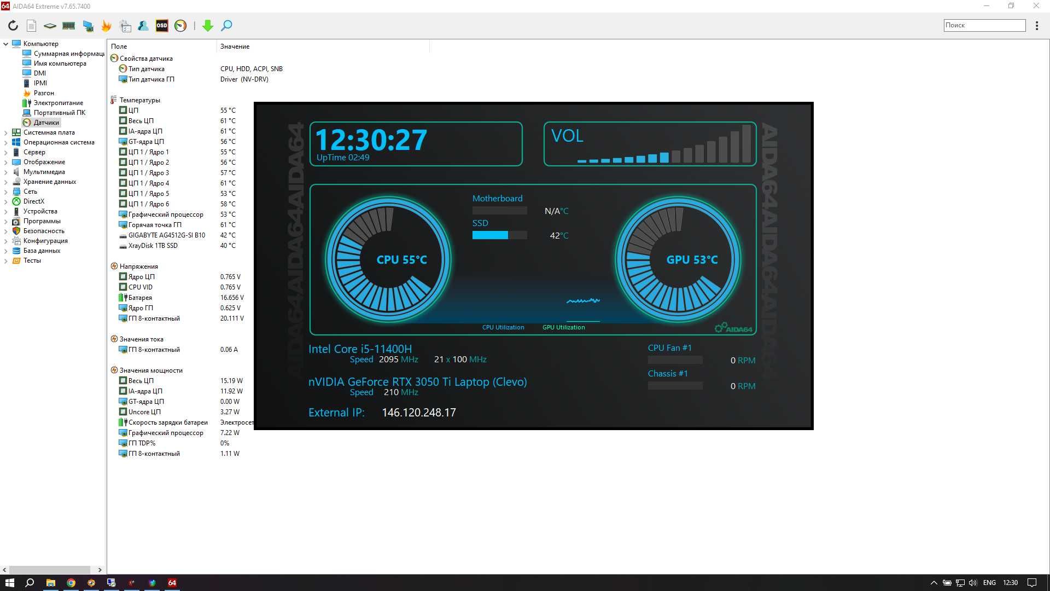Open File Explorer from the taskbar
1050x591 pixels.
point(50,583)
